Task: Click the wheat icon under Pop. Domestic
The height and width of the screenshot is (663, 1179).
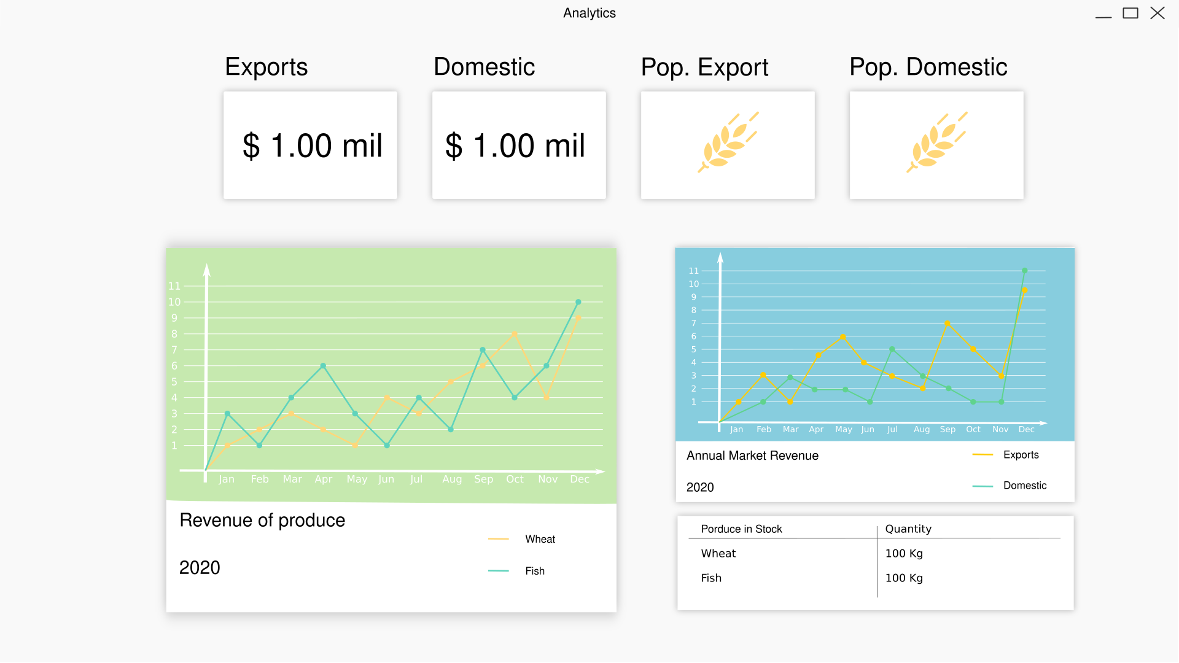Action: [936, 144]
